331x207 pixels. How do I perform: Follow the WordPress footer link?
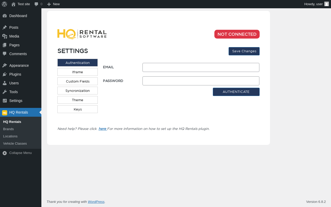point(96,202)
